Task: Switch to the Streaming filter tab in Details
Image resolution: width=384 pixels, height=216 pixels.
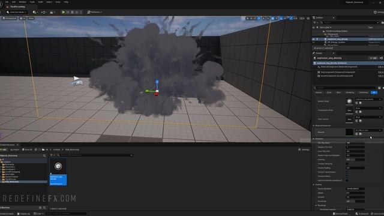Action: [364, 92]
